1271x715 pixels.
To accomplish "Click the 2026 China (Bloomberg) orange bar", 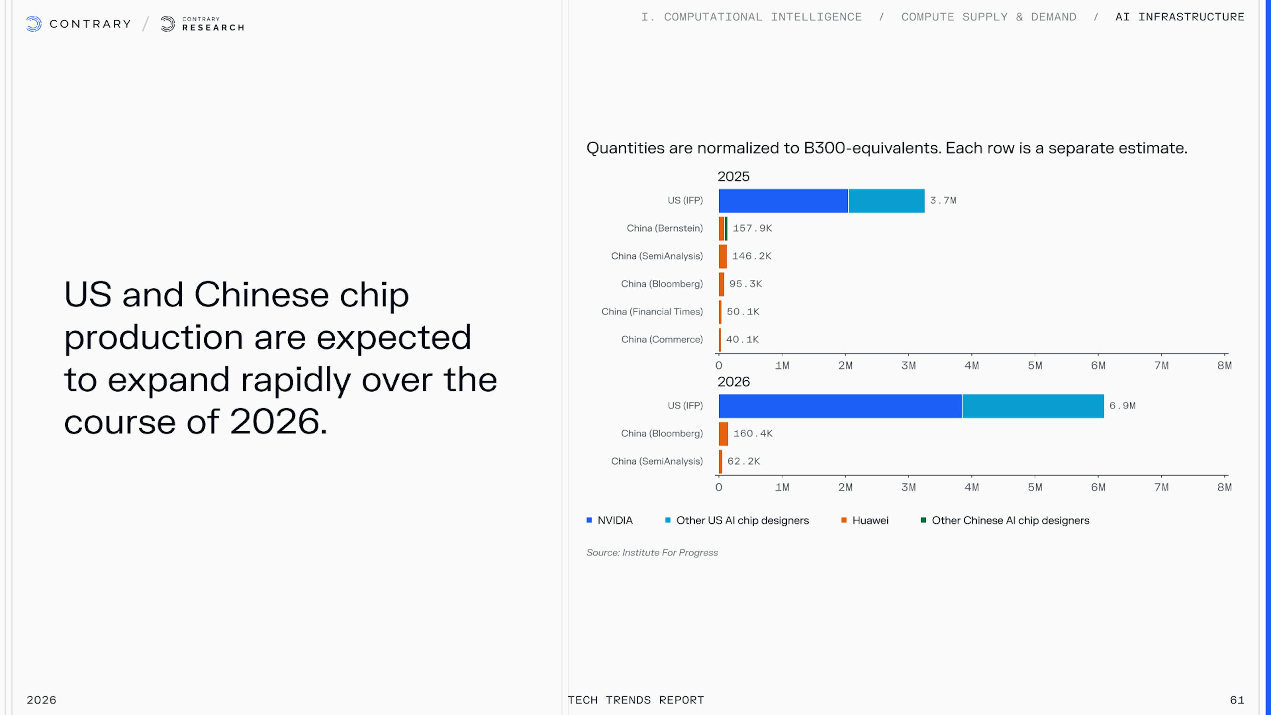I will [723, 434].
